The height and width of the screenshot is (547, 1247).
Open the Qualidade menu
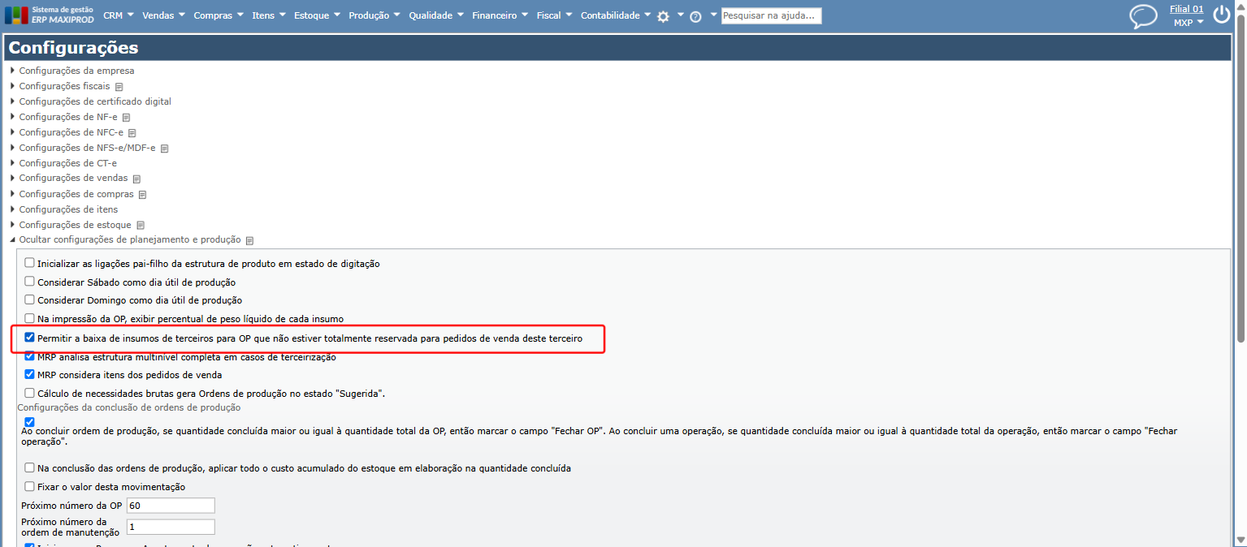(x=436, y=15)
